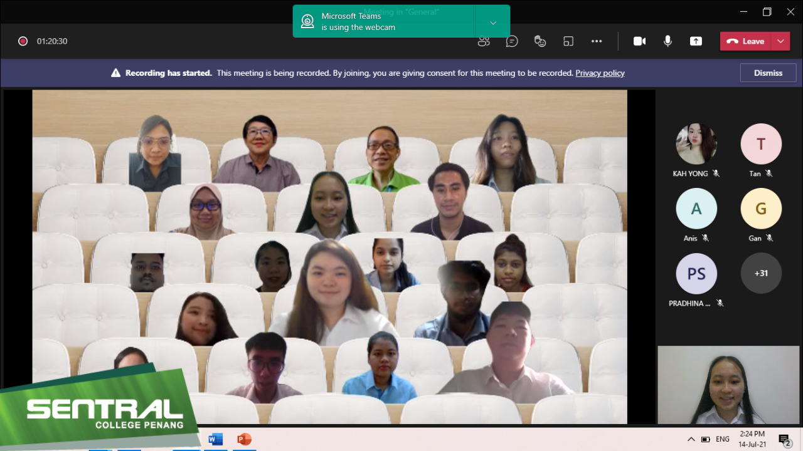Click Anis's muted microphone icon
This screenshot has height=451, width=803.
[x=705, y=238]
